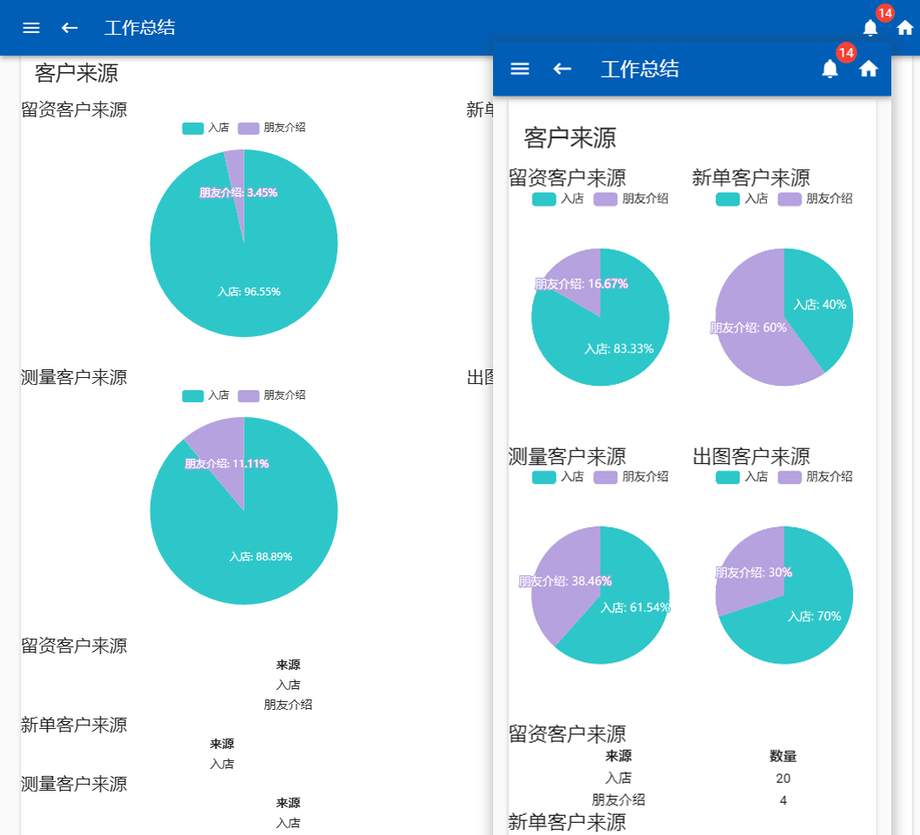
Task: Open notifications bell in the background window header
Action: tap(870, 28)
